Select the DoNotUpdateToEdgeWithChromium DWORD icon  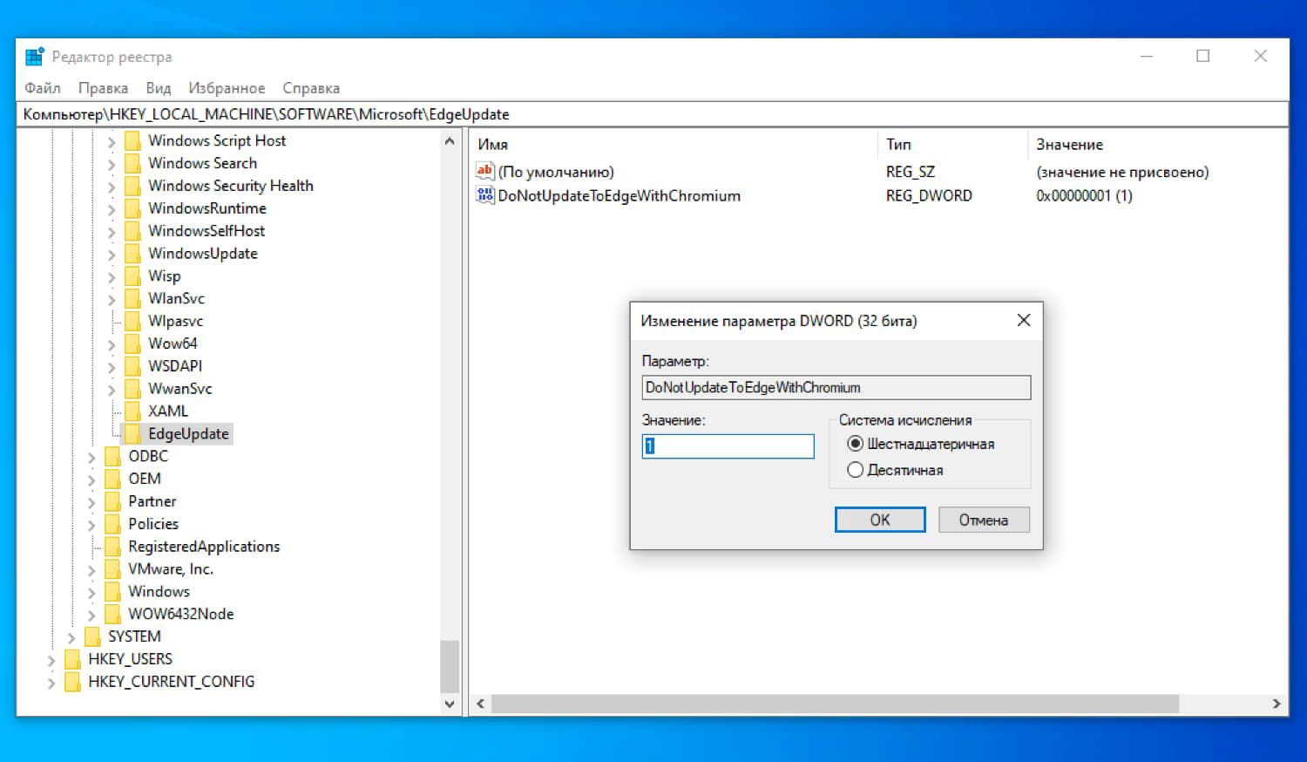[485, 195]
